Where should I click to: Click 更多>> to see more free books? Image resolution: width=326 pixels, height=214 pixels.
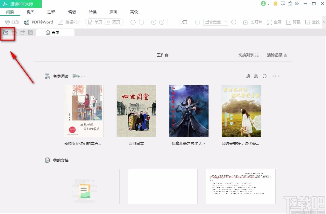pyautogui.click(x=79, y=76)
